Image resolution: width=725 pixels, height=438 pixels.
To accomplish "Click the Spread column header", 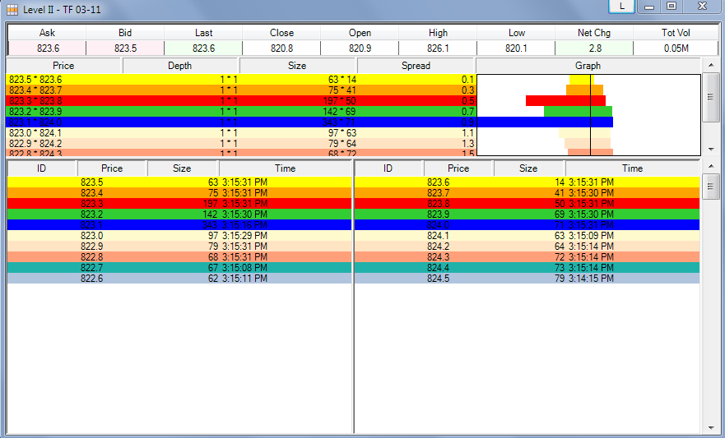I will point(416,66).
